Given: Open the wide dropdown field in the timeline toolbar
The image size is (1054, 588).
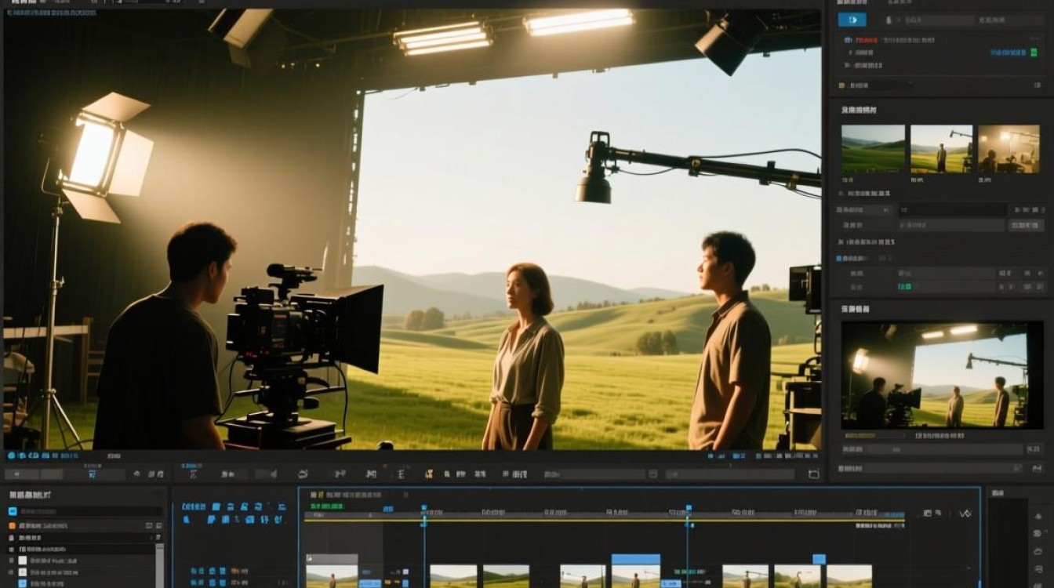Looking at the screenshot, I should (x=594, y=474).
